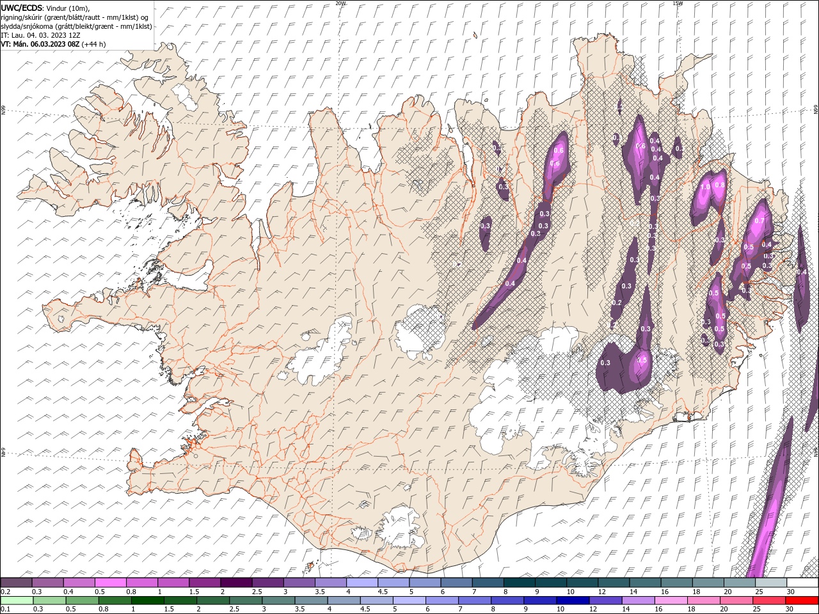This screenshot has height=614, width=819.
Task: Click the init-time line 'IT: Lau. 04. 03. 2023 12Z'
Action: (41, 35)
